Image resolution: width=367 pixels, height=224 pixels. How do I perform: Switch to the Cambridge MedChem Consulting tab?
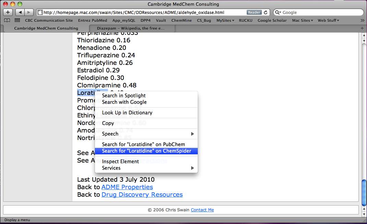pyautogui.click(x=46, y=28)
